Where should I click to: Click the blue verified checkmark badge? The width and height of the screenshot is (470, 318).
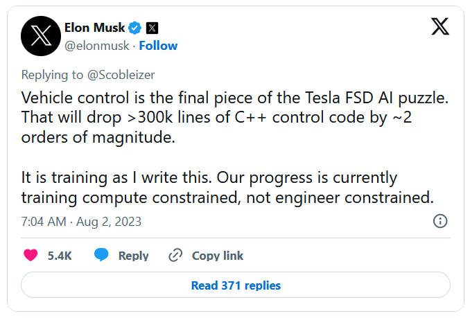coord(136,28)
